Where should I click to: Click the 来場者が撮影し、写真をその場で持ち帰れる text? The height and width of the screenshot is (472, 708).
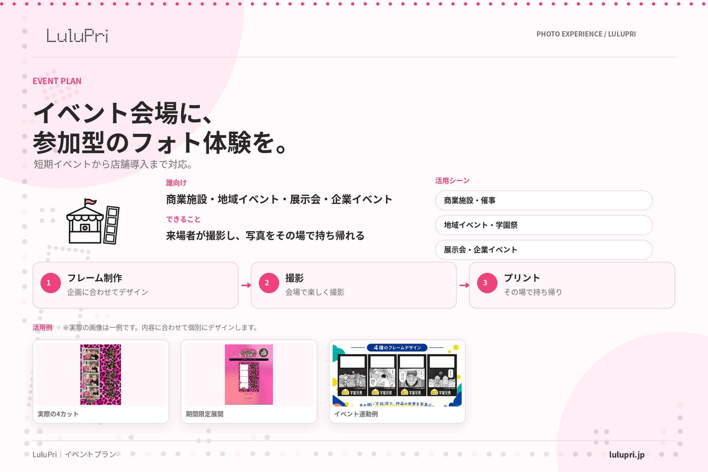tap(265, 236)
